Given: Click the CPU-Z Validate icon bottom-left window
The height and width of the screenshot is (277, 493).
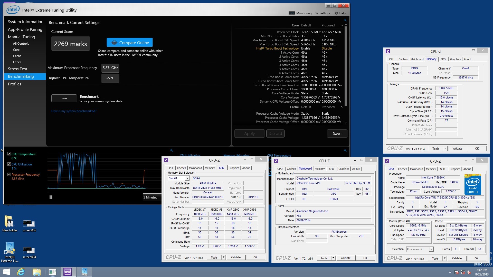Looking at the screenshot, I should pos(236,258).
